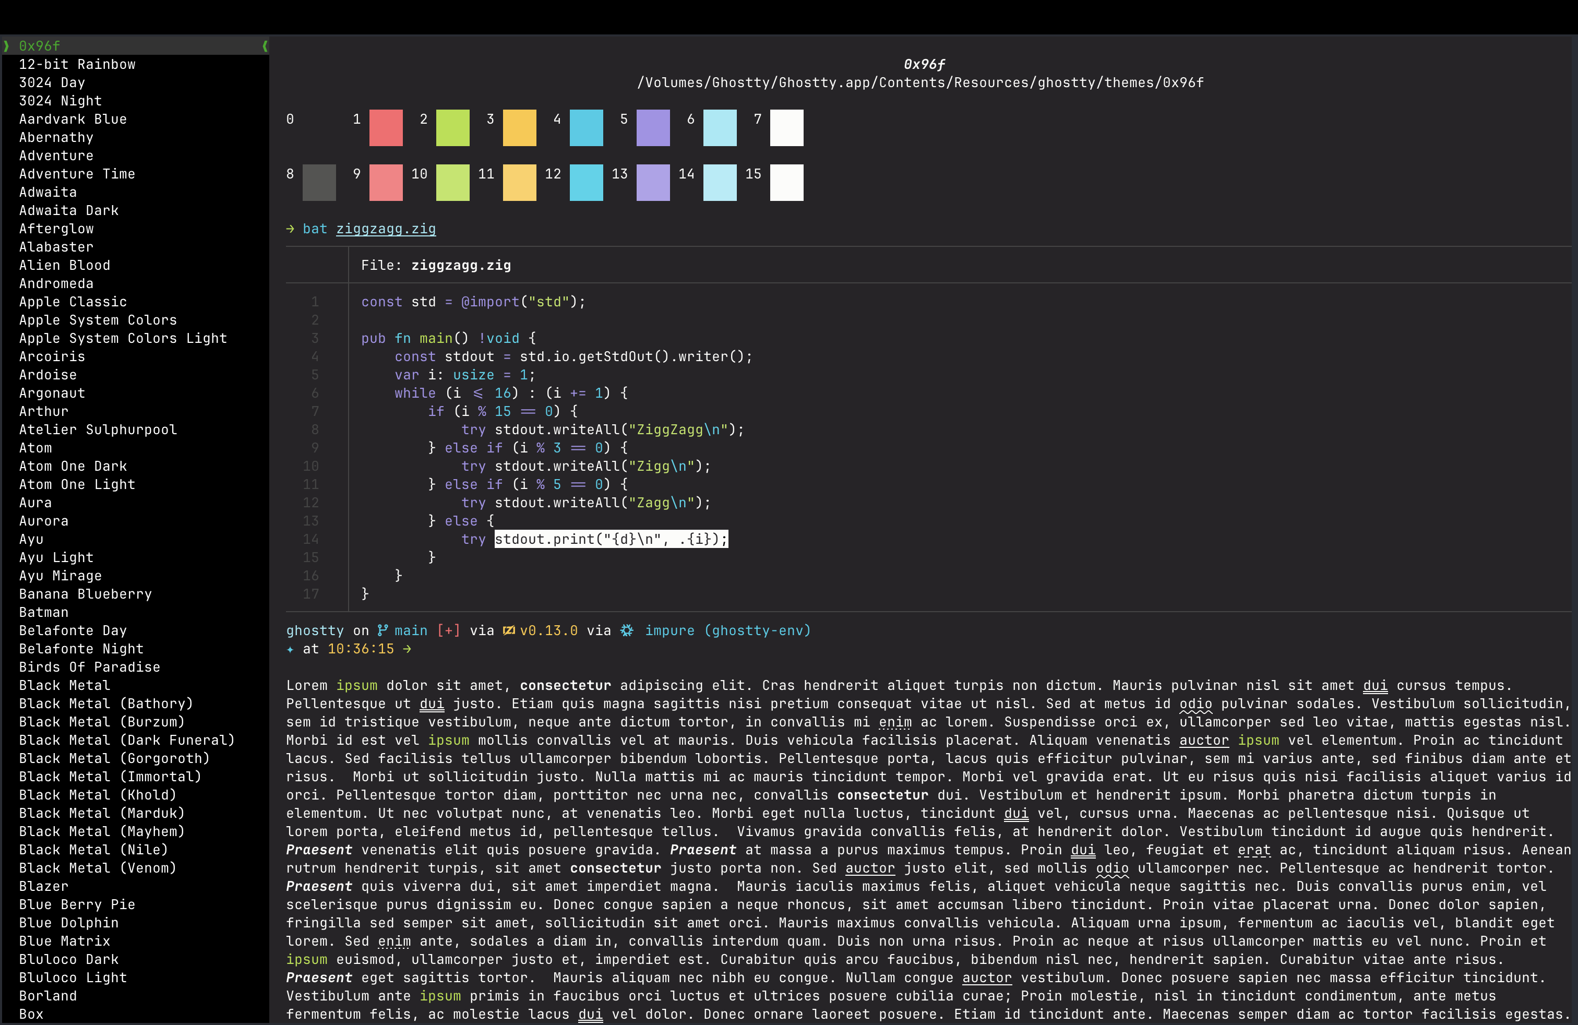Choose the Apple Classic theme

pyautogui.click(x=73, y=302)
